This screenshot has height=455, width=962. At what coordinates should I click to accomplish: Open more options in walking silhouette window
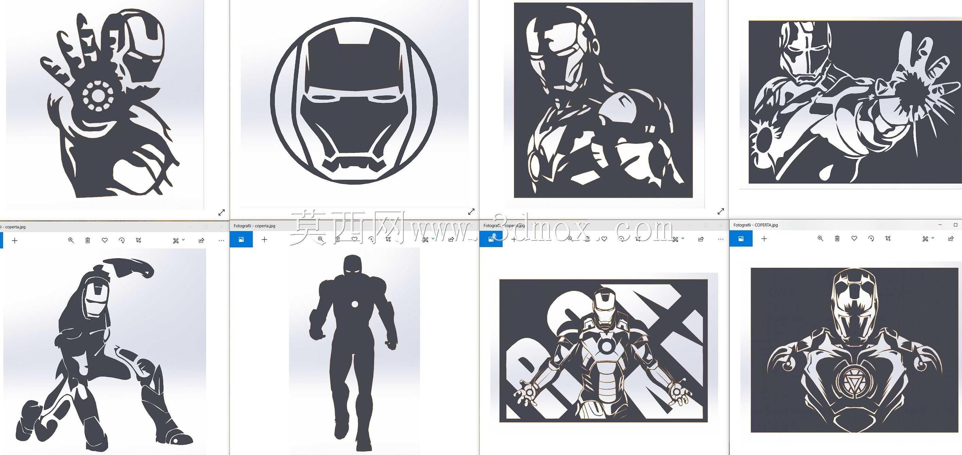tap(471, 239)
